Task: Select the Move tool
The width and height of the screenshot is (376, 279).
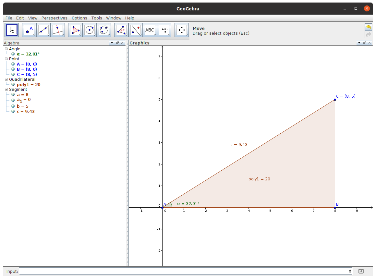Action: pos(12,30)
